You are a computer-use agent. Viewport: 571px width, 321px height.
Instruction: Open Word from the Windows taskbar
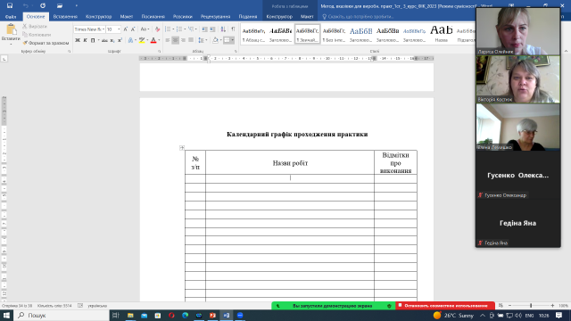pyautogui.click(x=226, y=315)
